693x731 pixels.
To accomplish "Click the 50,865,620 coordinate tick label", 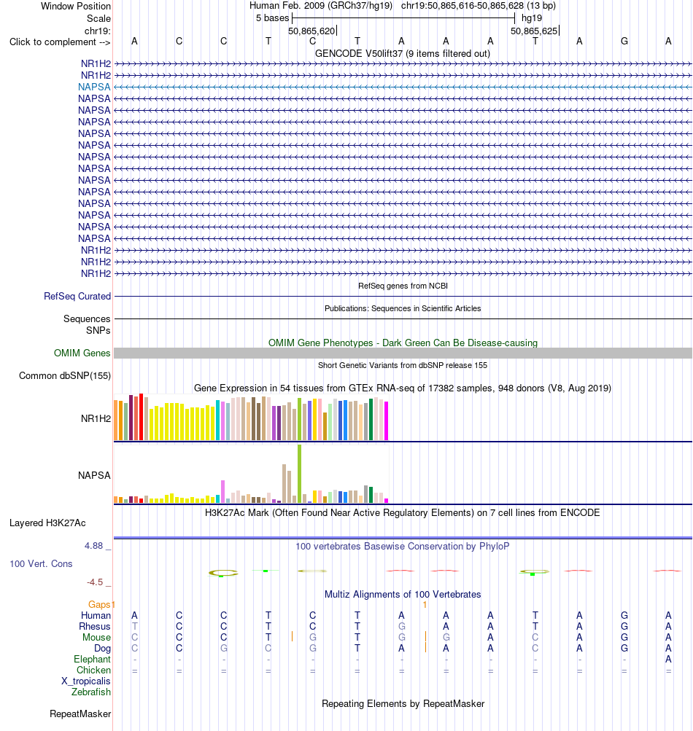I will (311, 31).
